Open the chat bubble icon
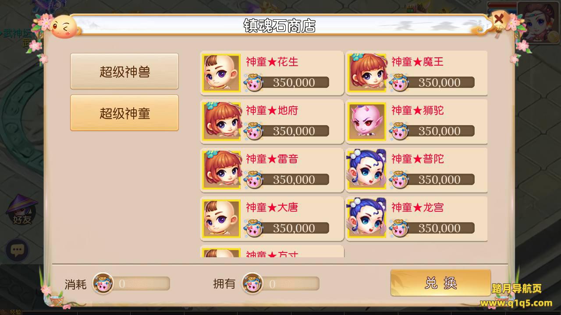Screen dimensions: 561x315 [17, 250]
